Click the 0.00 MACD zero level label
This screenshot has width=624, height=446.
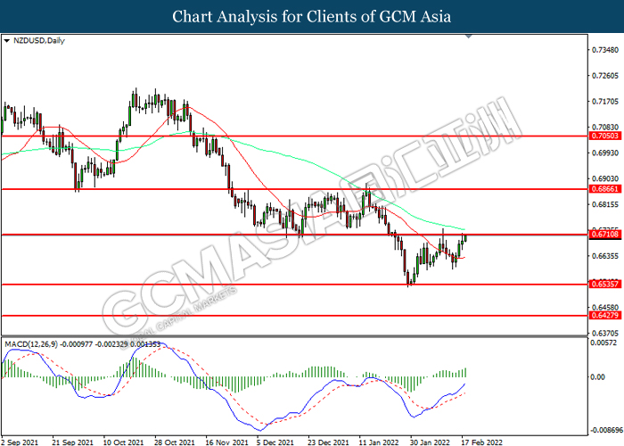[598, 376]
